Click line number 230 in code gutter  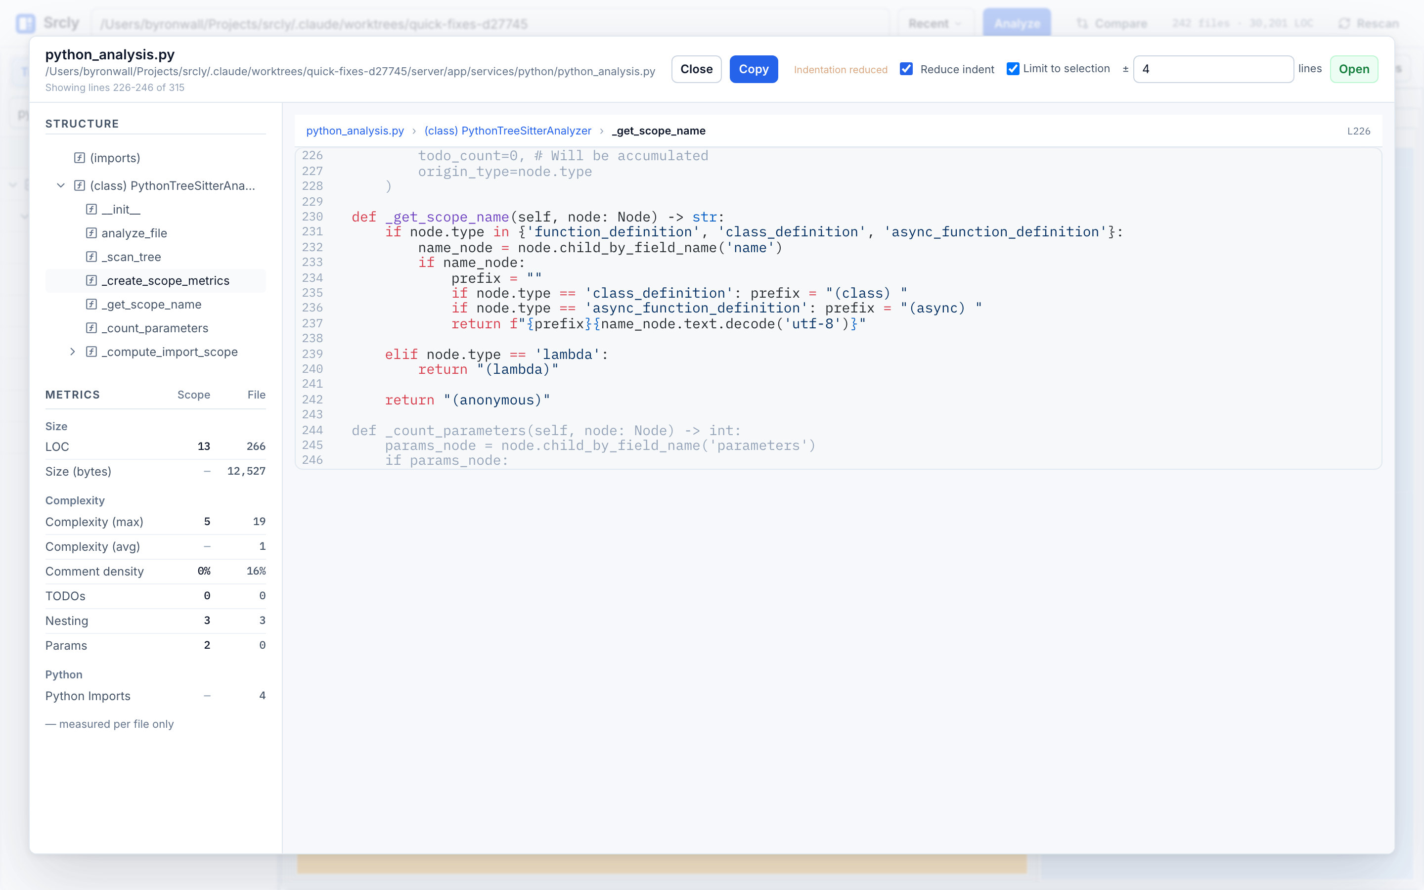pos(312,217)
